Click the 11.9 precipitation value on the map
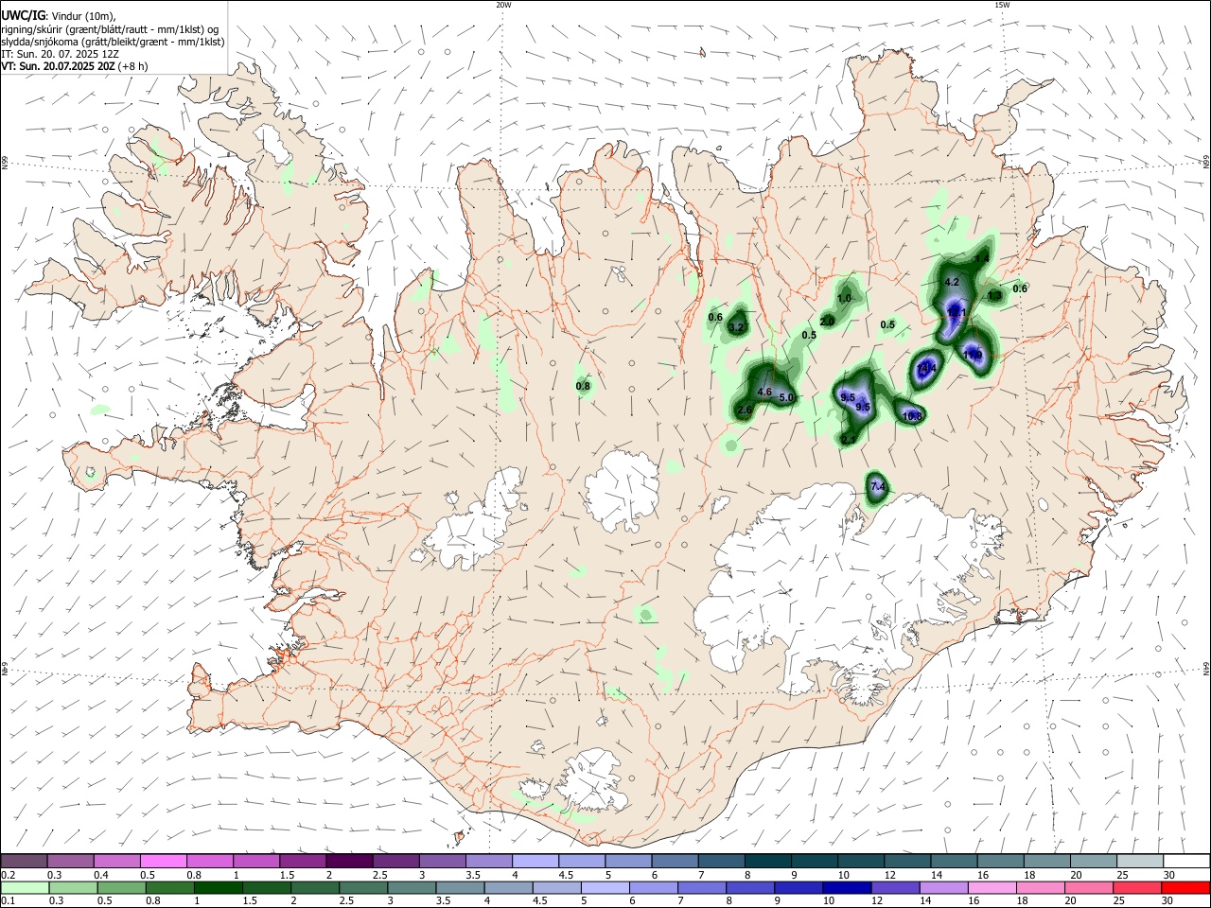 click(973, 354)
